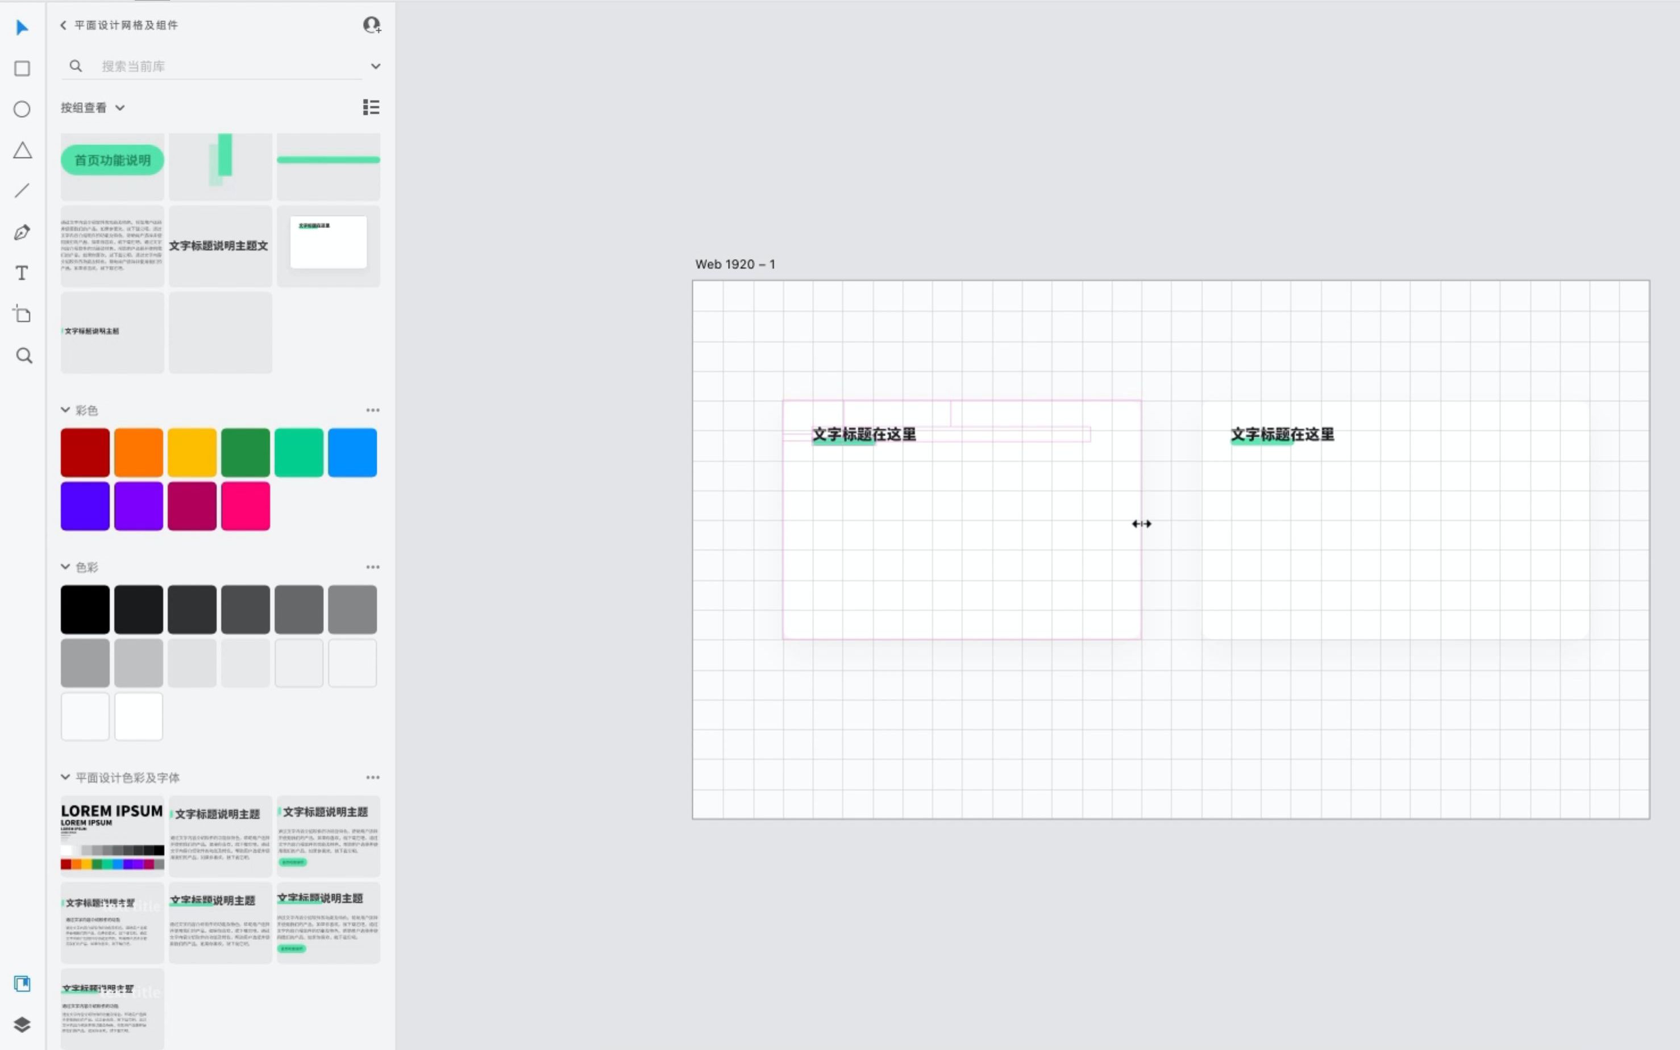Select the medium gray swatch right of the black row
Image resolution: width=1680 pixels, height=1050 pixels.
(352, 610)
